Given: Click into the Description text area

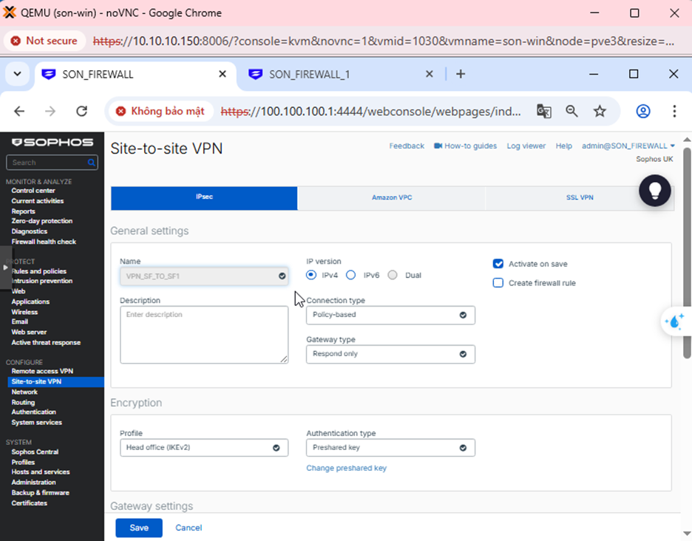Looking at the screenshot, I should [x=204, y=335].
